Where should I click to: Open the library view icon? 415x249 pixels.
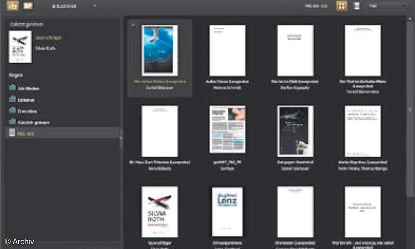(13, 6)
